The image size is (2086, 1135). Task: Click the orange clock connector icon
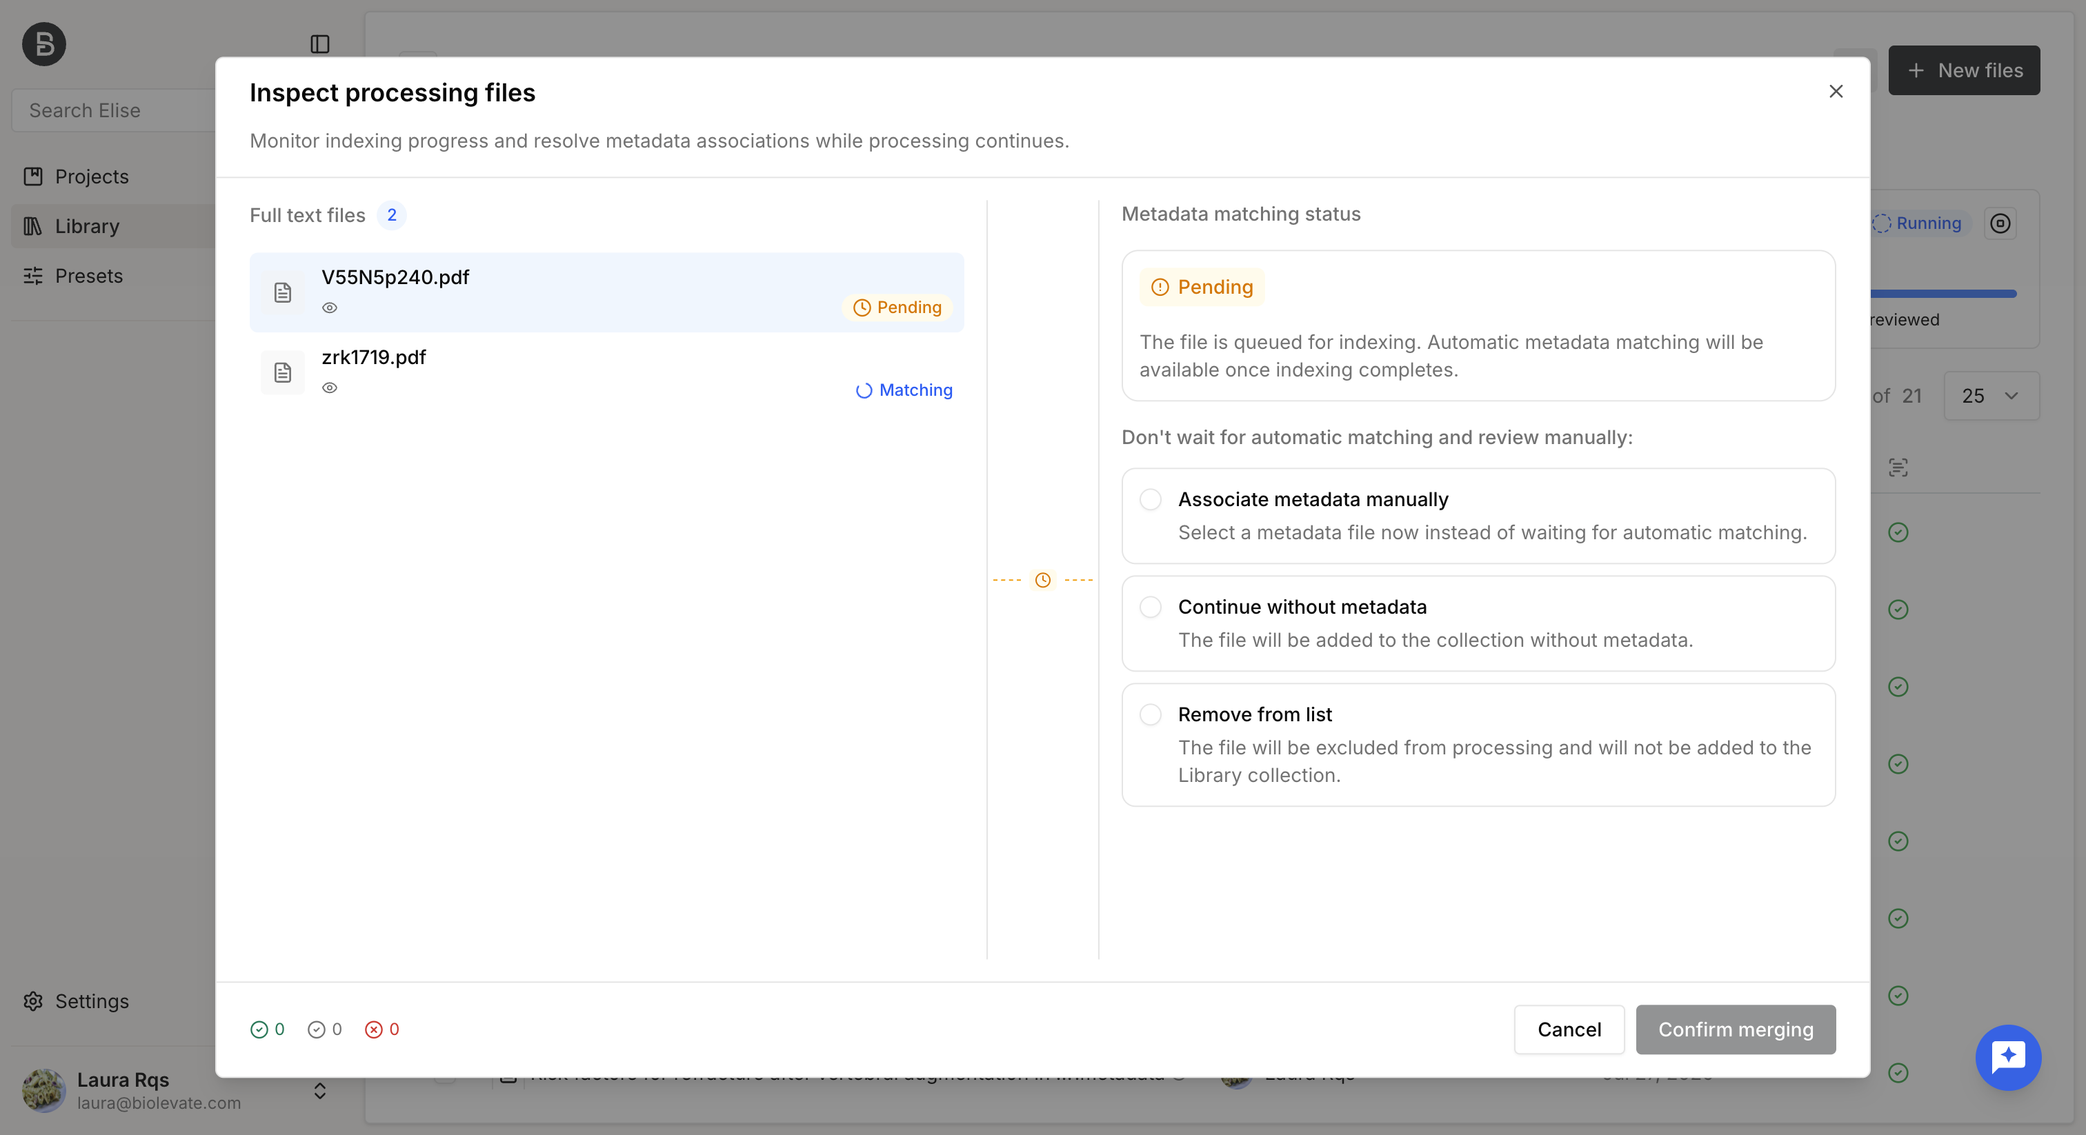[1043, 580]
